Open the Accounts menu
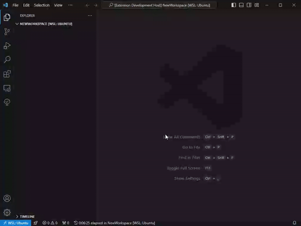Screen dimensions: 301x226 (7, 199)
